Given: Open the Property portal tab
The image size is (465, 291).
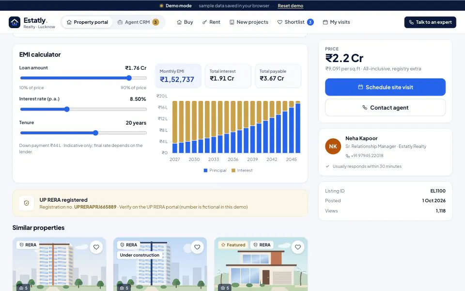Looking at the screenshot, I should pyautogui.click(x=87, y=22).
